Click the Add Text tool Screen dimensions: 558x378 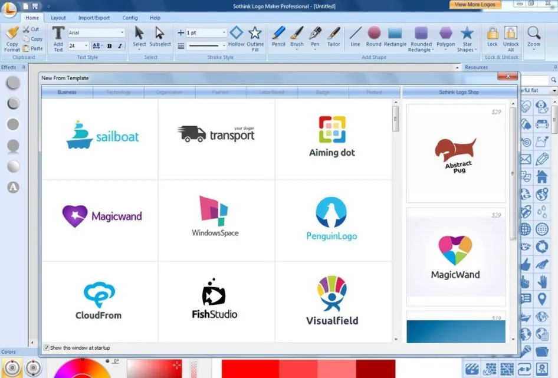coord(58,39)
